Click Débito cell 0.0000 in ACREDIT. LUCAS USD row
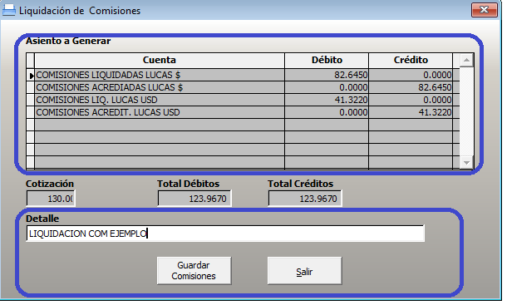 (x=327, y=112)
